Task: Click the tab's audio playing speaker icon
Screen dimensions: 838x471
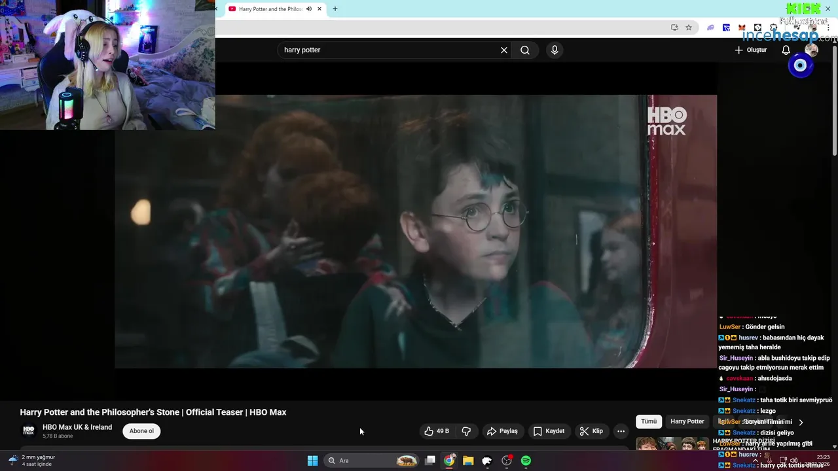Action: tap(309, 9)
